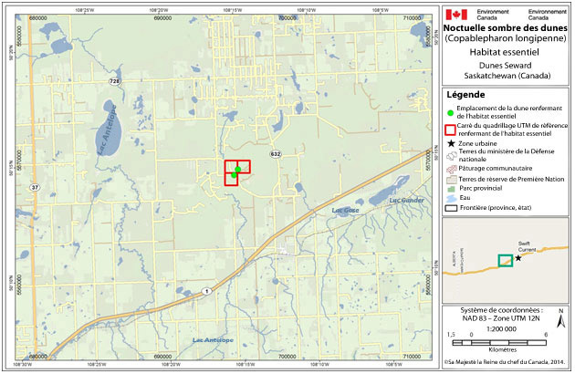
Task: Click the teal rectangle on the inset map
Action: tap(504, 261)
